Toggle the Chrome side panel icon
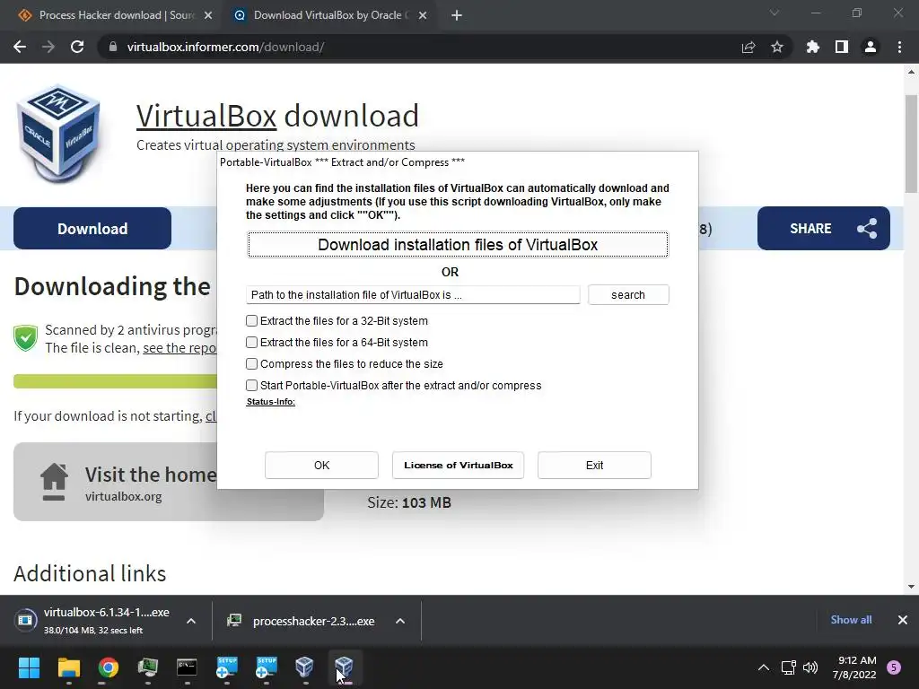 tap(842, 47)
